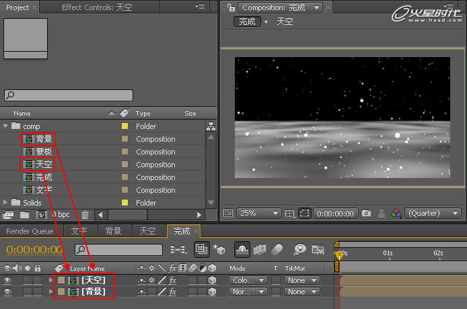Screen dimensions: 467x309
Task: Expand the 背景 layer properties
Action: 50,292
